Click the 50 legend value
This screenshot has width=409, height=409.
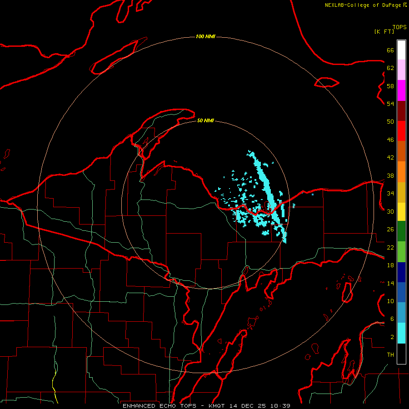click(390, 122)
